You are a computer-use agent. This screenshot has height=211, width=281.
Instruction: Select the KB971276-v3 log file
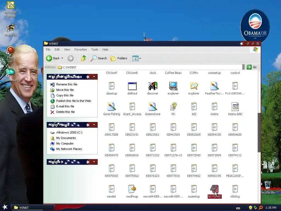click(x=173, y=150)
